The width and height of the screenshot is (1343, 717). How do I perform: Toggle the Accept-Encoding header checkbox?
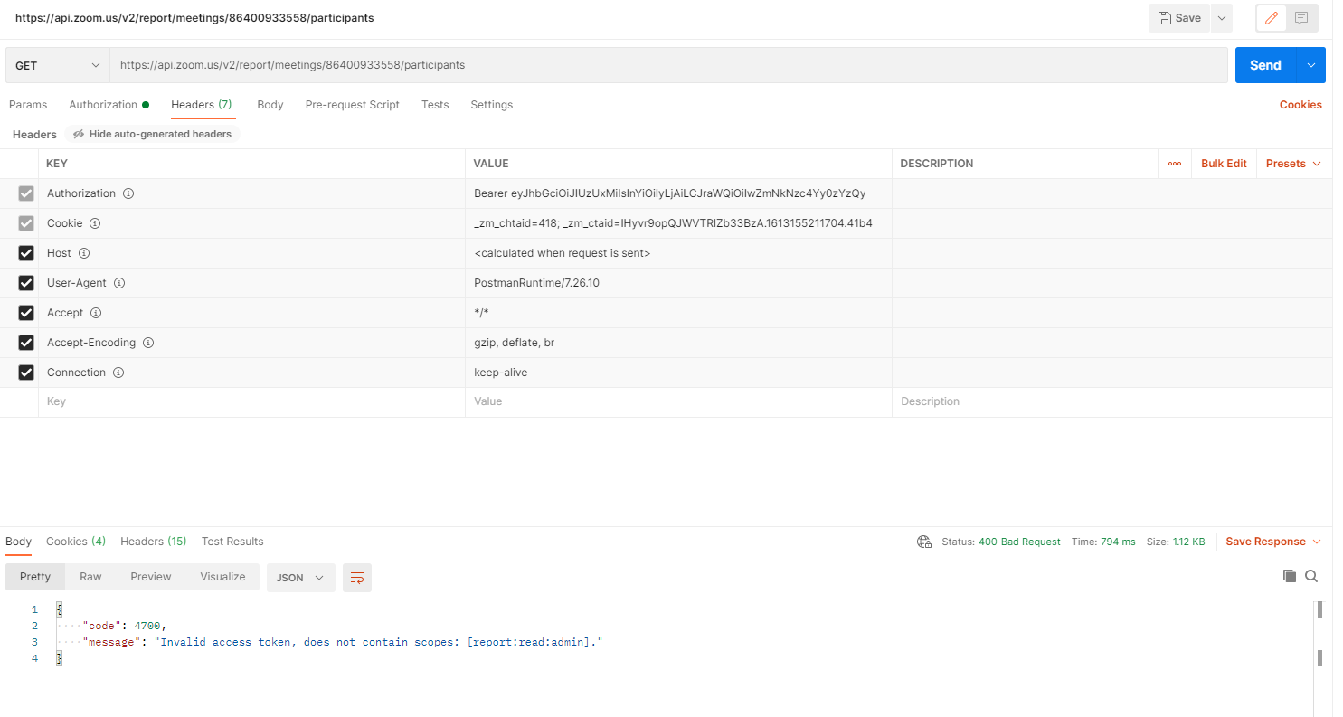(x=26, y=343)
